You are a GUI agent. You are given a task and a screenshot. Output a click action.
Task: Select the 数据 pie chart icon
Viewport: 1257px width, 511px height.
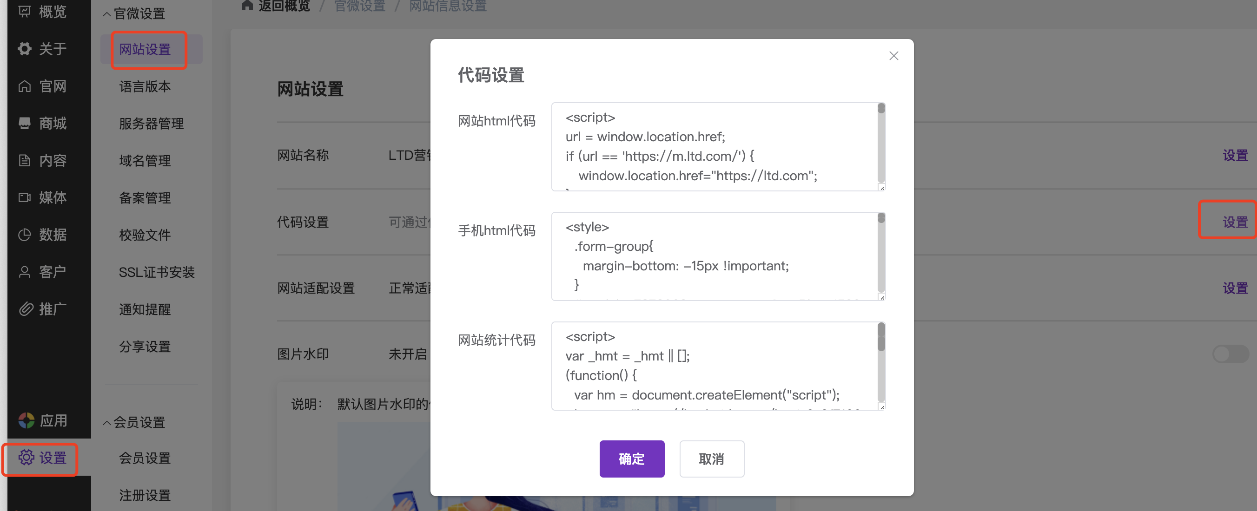pyautogui.click(x=24, y=235)
